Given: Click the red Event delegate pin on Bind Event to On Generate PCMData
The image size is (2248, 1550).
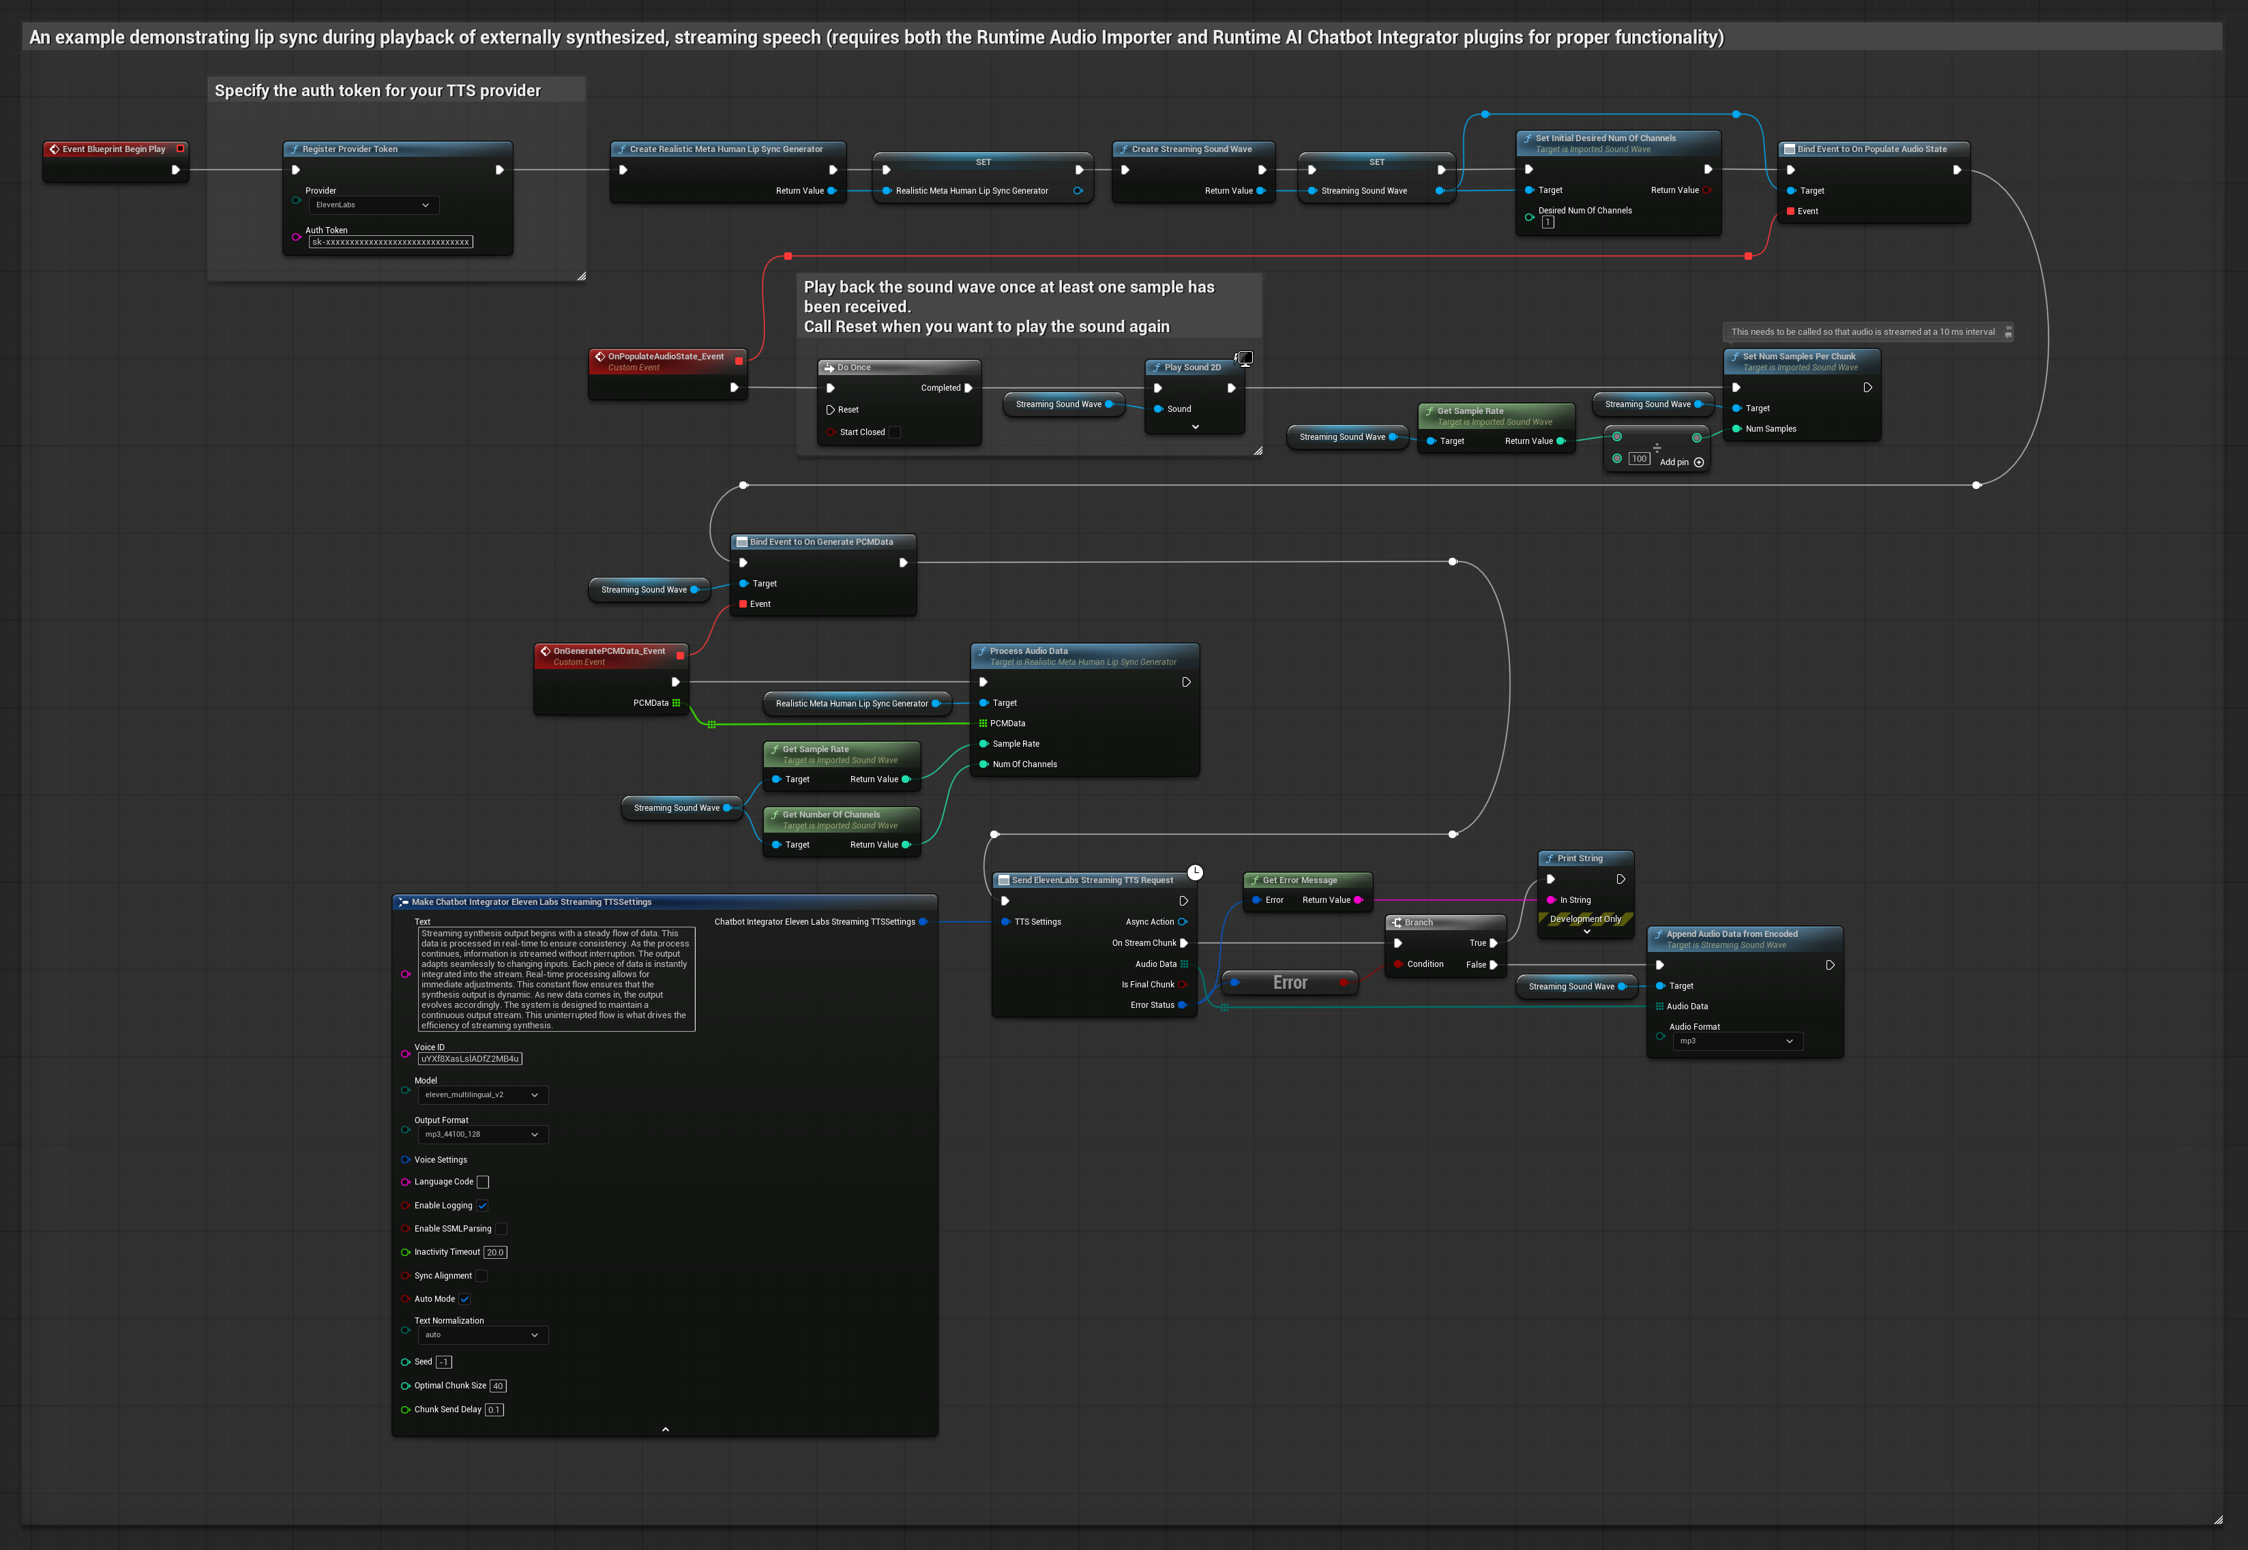Looking at the screenshot, I should (743, 604).
